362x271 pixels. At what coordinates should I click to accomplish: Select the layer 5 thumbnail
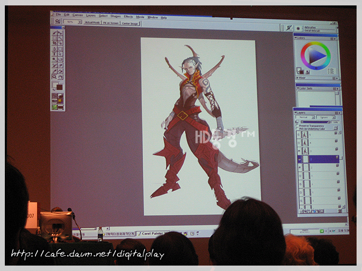(x=305, y=134)
